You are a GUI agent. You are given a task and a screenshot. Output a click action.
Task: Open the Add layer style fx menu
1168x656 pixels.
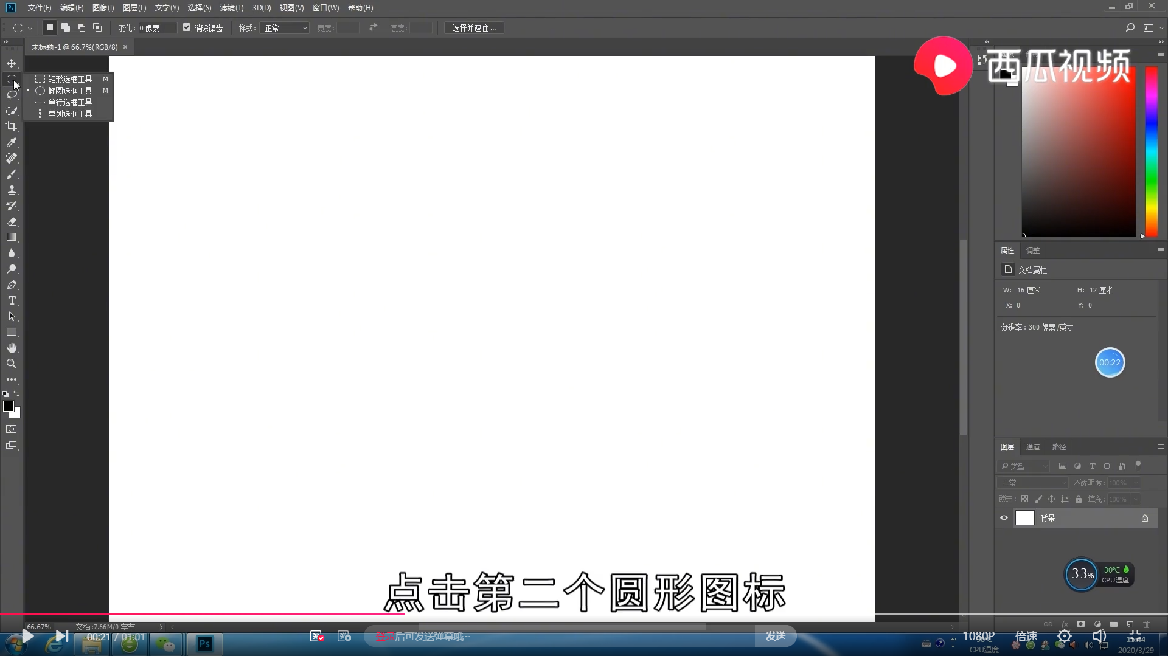1065,624
